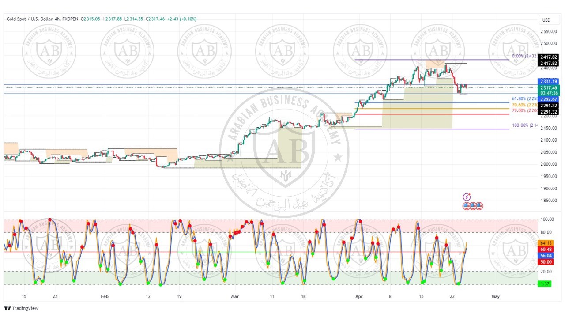Select the red 50.00 midline value label
Screen dimensions: 565x318
pos(546,262)
